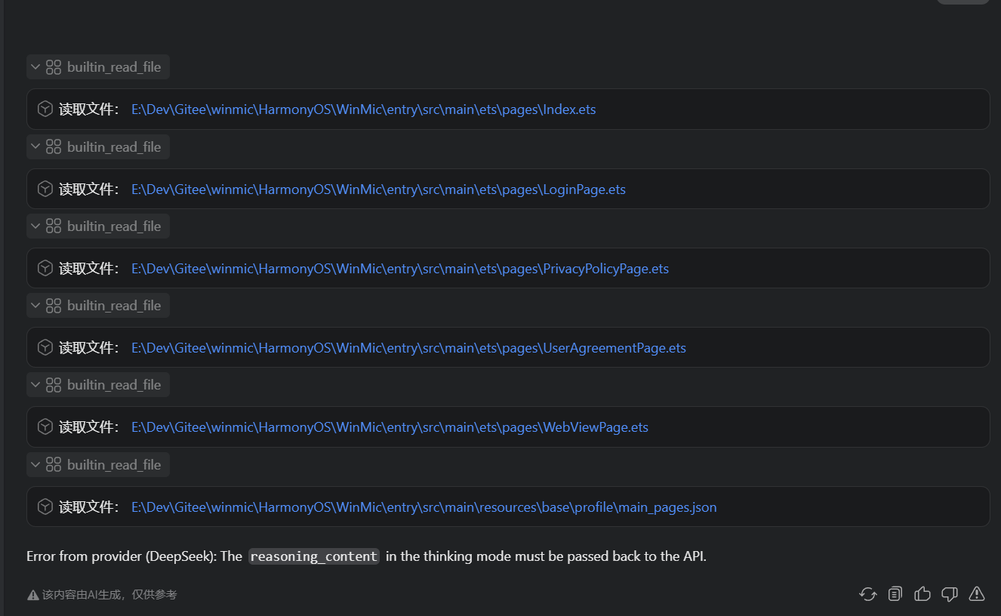Image resolution: width=1001 pixels, height=616 pixels.
Task: Click the grid icon of builtin_read_file above Index.ets
Action: pos(54,67)
